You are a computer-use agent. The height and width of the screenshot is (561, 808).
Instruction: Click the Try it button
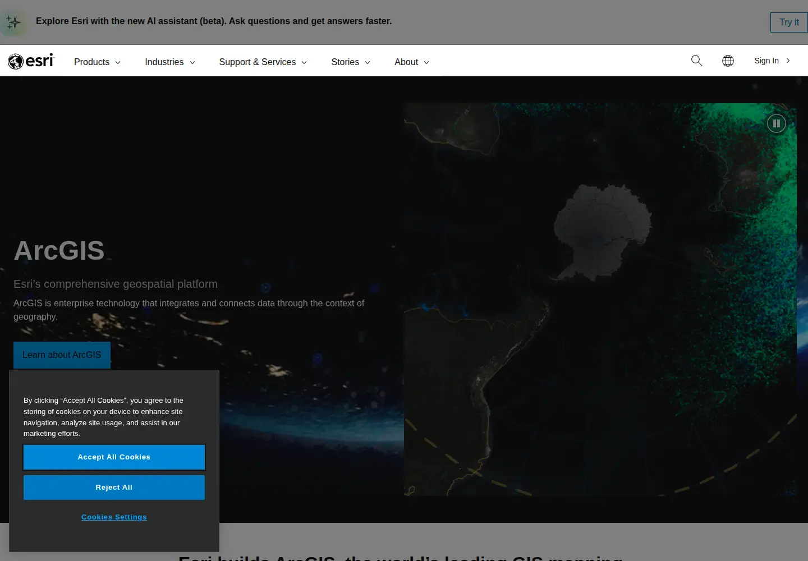[789, 22]
